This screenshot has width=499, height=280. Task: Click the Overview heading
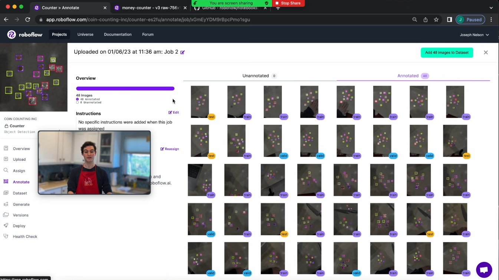pyautogui.click(x=86, y=78)
